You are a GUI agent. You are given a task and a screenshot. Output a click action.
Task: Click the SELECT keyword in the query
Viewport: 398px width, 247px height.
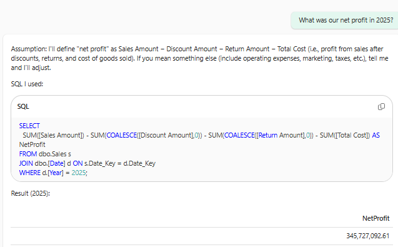[x=29, y=126]
